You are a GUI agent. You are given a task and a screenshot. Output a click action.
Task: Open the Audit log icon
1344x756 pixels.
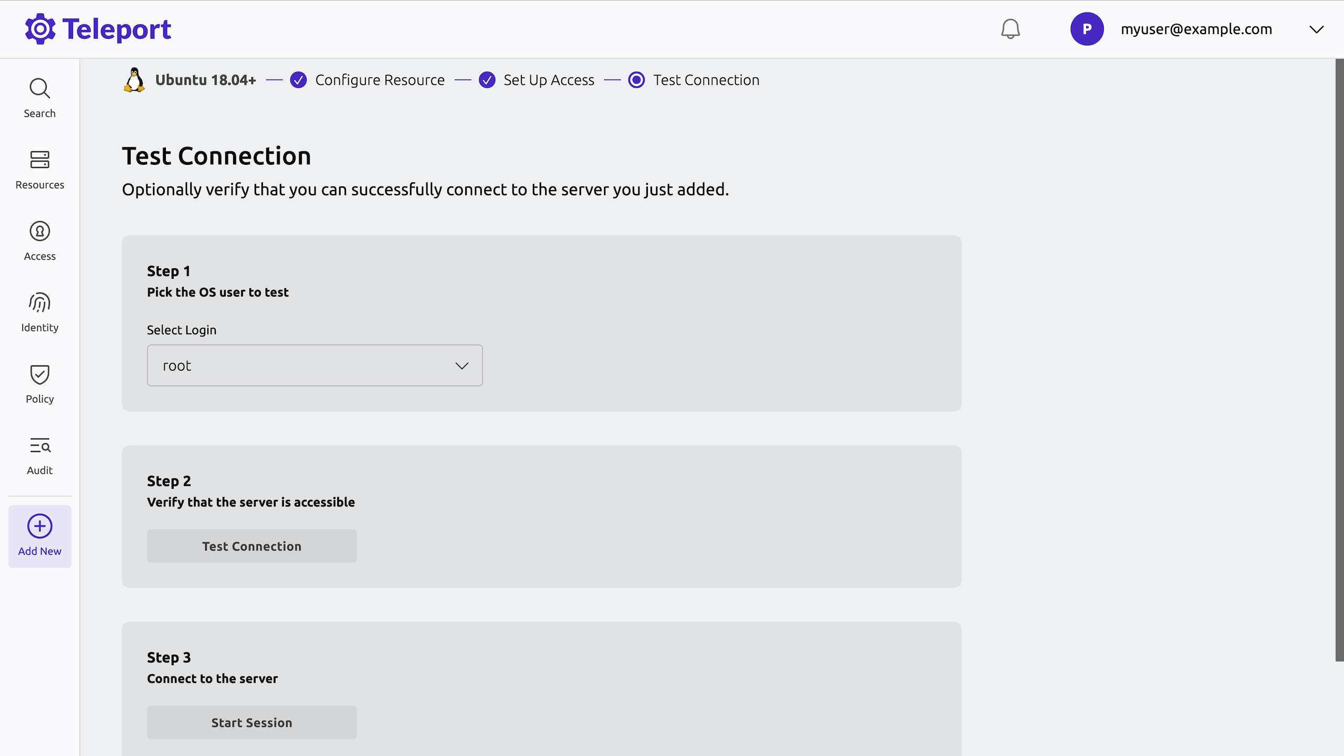[40, 446]
